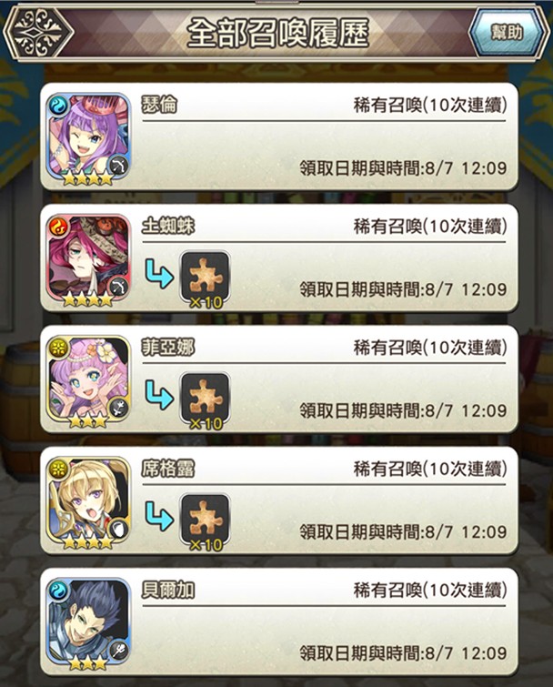Open the 幫助 help button
The image size is (553, 687).
coord(508,32)
